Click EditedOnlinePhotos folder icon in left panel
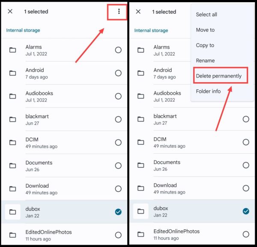The height and width of the screenshot is (247, 257). point(12,235)
